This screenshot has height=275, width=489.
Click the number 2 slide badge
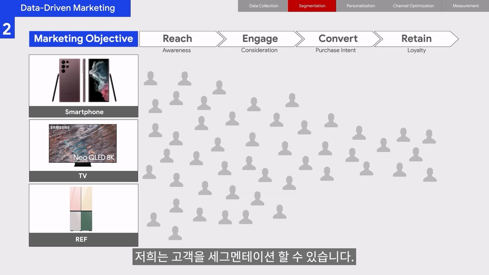[7, 29]
